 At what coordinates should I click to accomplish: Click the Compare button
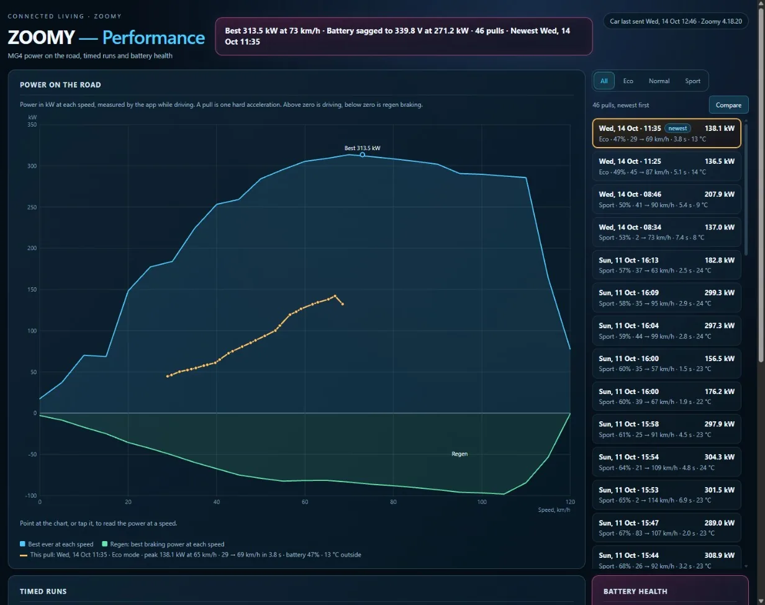coord(728,105)
